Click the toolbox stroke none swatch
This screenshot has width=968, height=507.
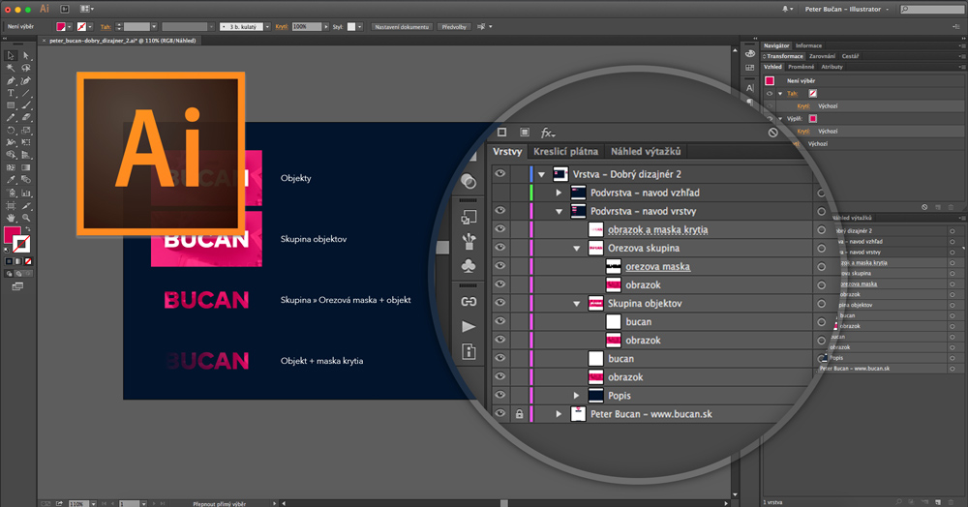click(x=21, y=244)
